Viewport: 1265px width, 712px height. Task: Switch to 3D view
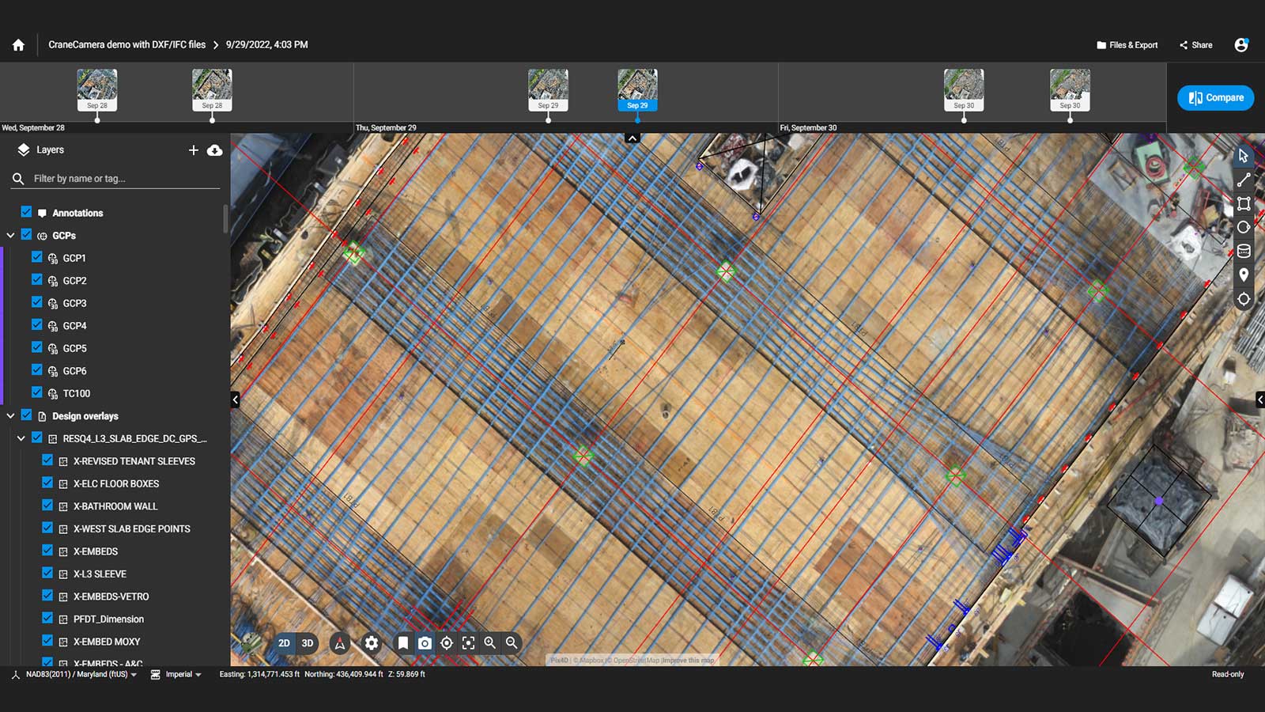[308, 643]
